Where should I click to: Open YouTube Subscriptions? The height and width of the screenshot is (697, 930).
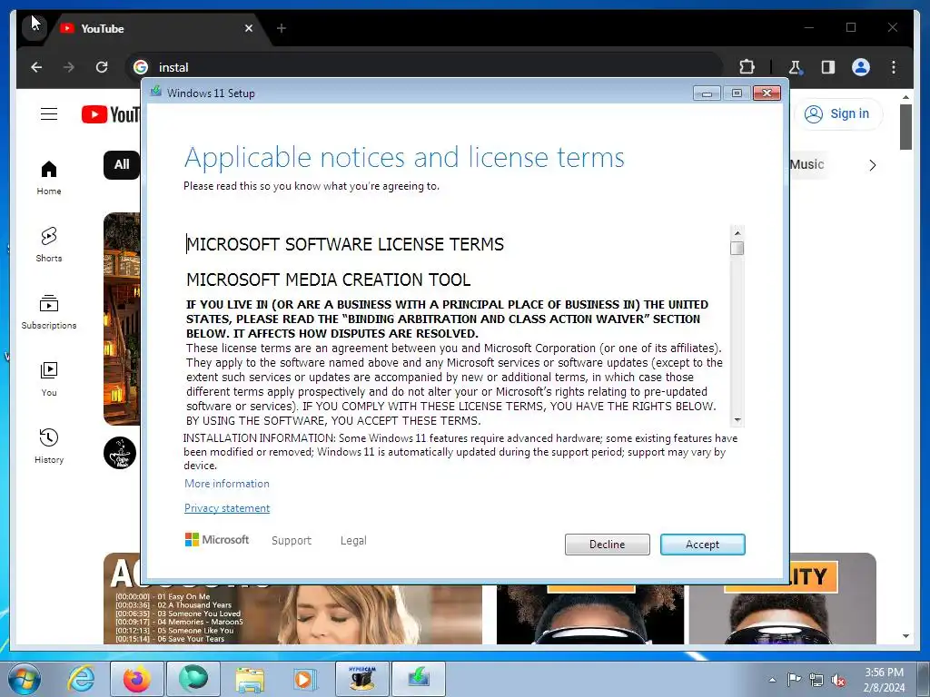click(49, 312)
